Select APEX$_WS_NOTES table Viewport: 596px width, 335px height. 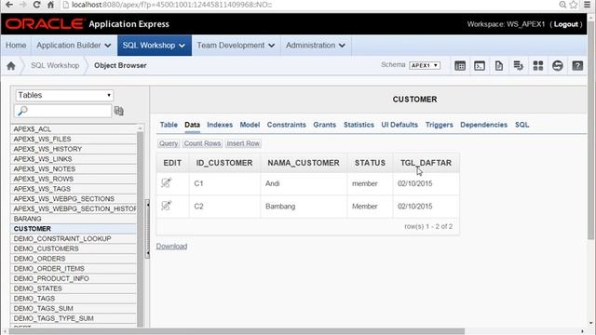(x=74, y=169)
